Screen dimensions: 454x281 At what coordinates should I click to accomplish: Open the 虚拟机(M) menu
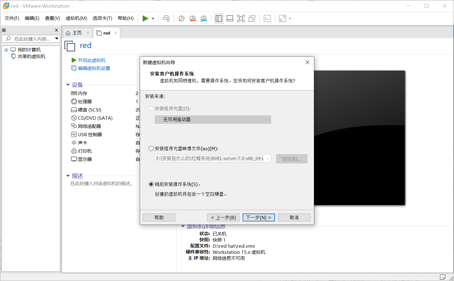point(76,18)
